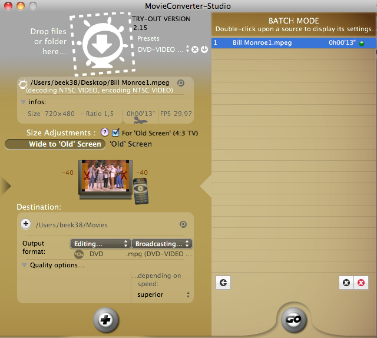Click the 0h00'13" duration in batch row

[x=342, y=43]
